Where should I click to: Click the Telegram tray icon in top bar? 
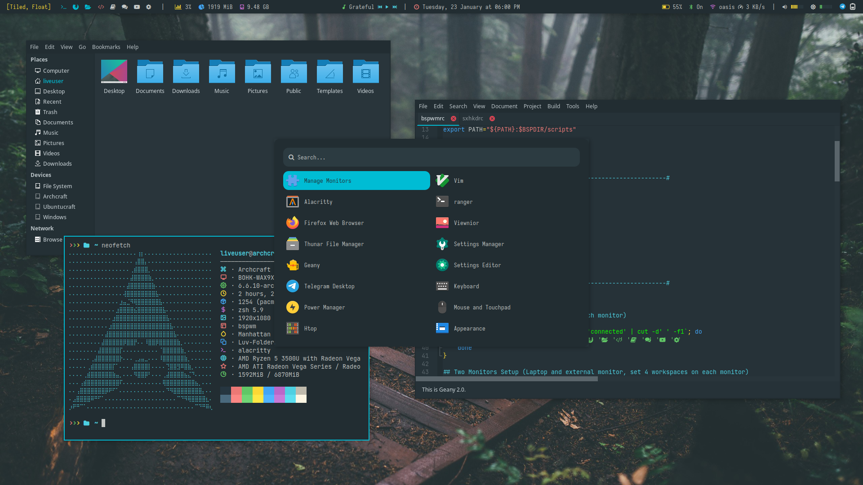click(842, 7)
